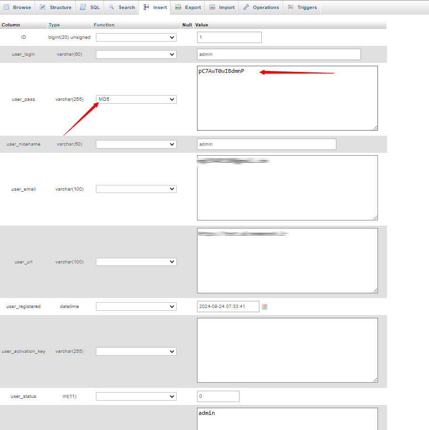Image resolution: width=429 pixels, height=430 pixels.
Task: Expand the user_login function dropdown
Action: tap(136, 54)
